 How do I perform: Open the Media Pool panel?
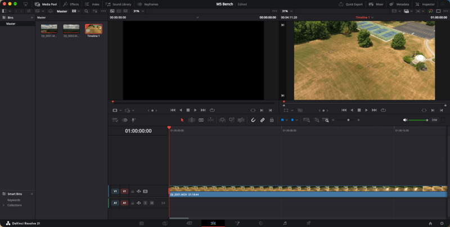pyautogui.click(x=46, y=4)
